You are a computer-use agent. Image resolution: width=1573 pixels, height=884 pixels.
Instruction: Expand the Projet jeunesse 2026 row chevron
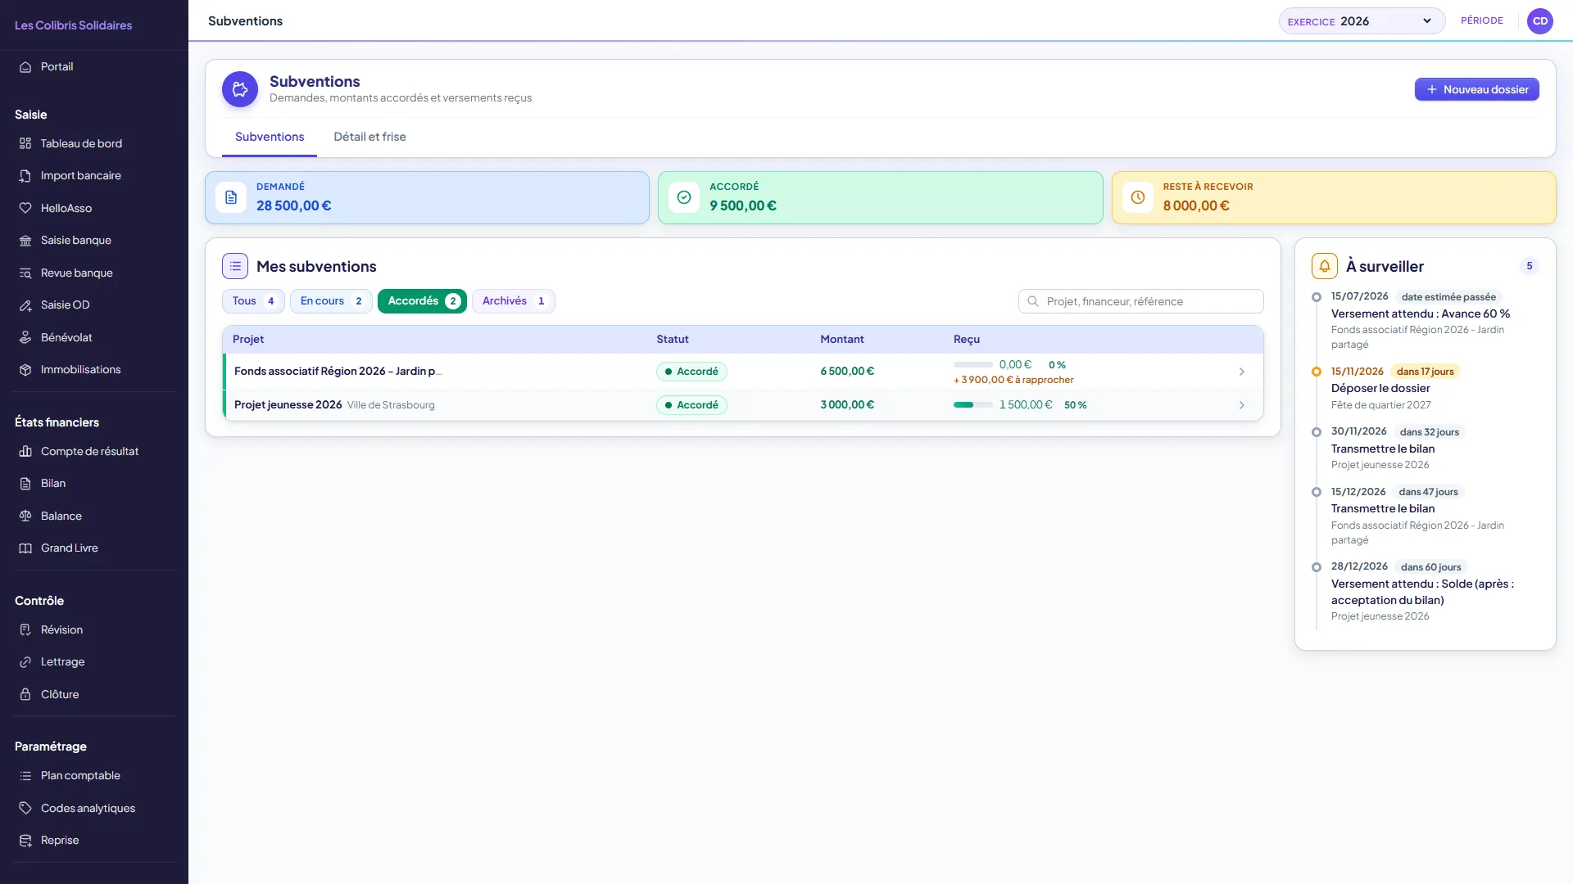click(1242, 405)
